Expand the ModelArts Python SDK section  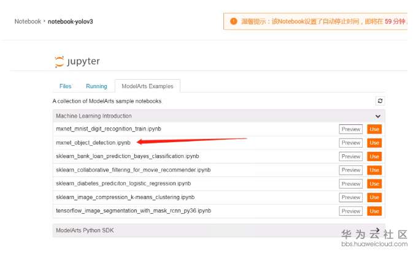coord(378,230)
